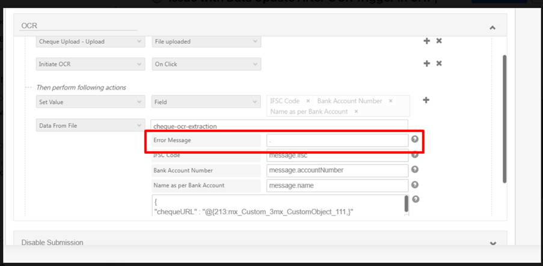Click the OCR section name field
The image size is (543, 266).
pos(78,26)
